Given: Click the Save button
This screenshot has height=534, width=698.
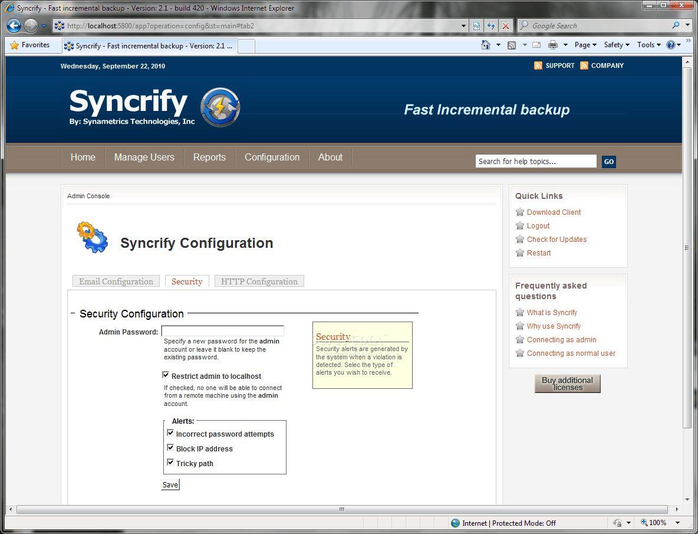Looking at the screenshot, I should point(170,484).
